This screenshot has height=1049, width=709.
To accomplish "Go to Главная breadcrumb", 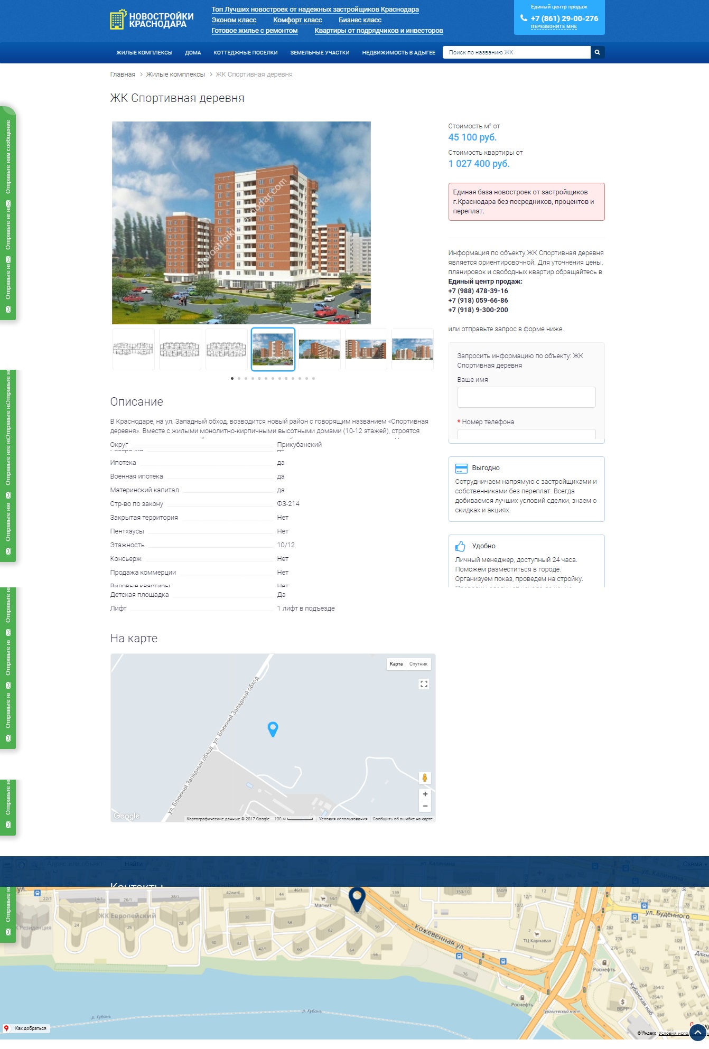I will [123, 74].
